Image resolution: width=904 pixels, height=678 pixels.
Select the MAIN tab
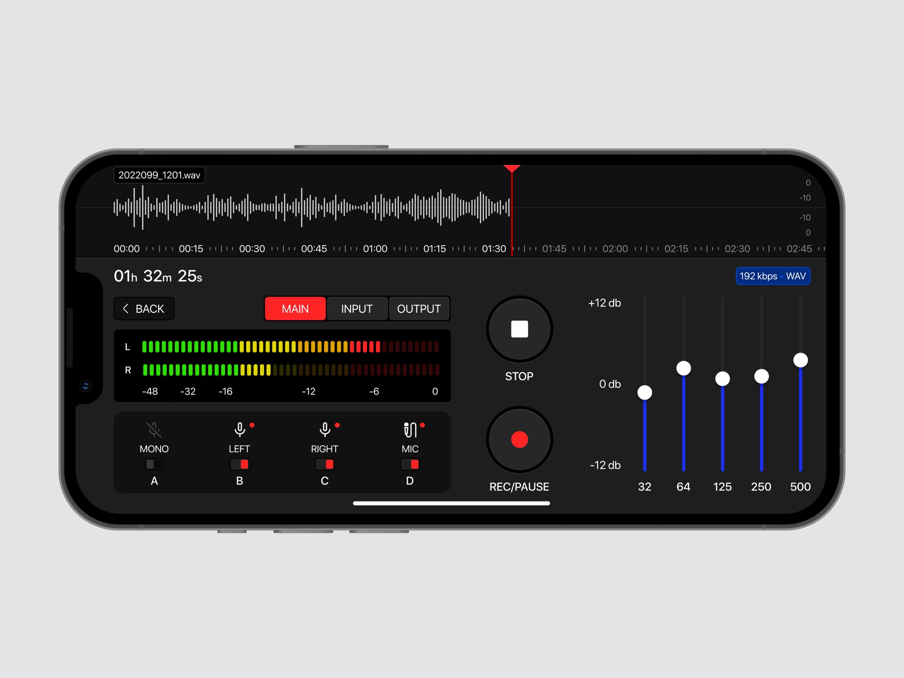coord(295,308)
